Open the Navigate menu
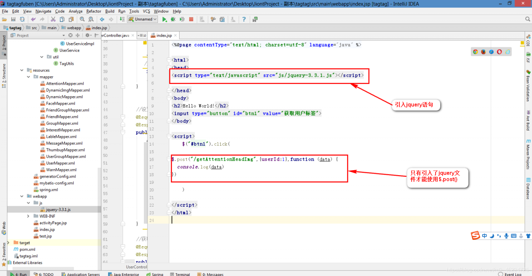This screenshot has width=532, height=276. click(43, 11)
